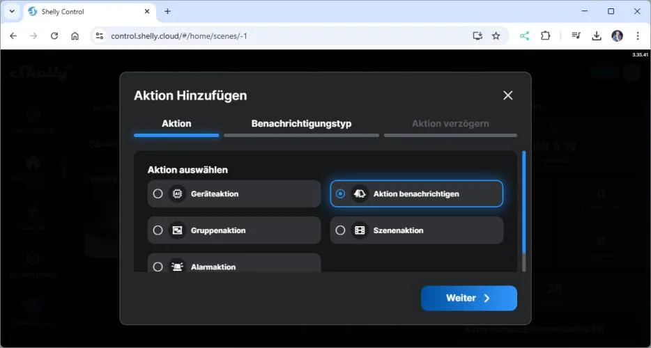Viewport: 651px width, 348px height.
Task: Click the Alarmaktion siren icon
Action: pos(177,267)
